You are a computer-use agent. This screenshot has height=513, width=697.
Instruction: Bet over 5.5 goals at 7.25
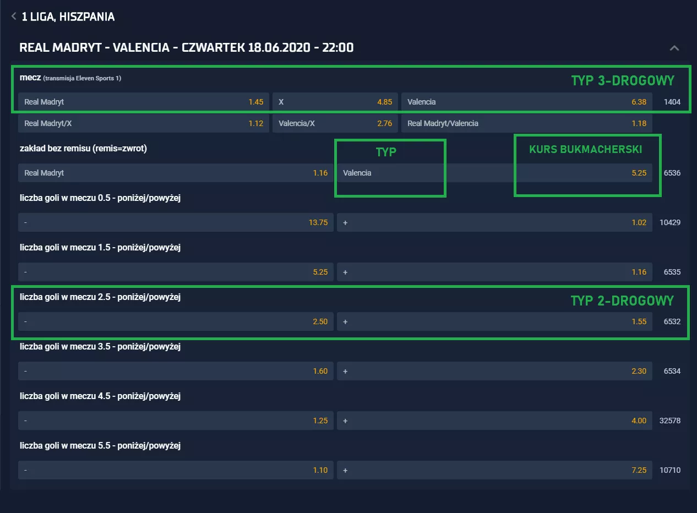click(x=494, y=470)
